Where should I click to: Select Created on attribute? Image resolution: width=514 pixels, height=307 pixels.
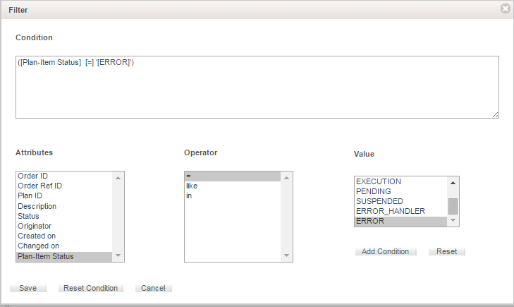point(37,236)
